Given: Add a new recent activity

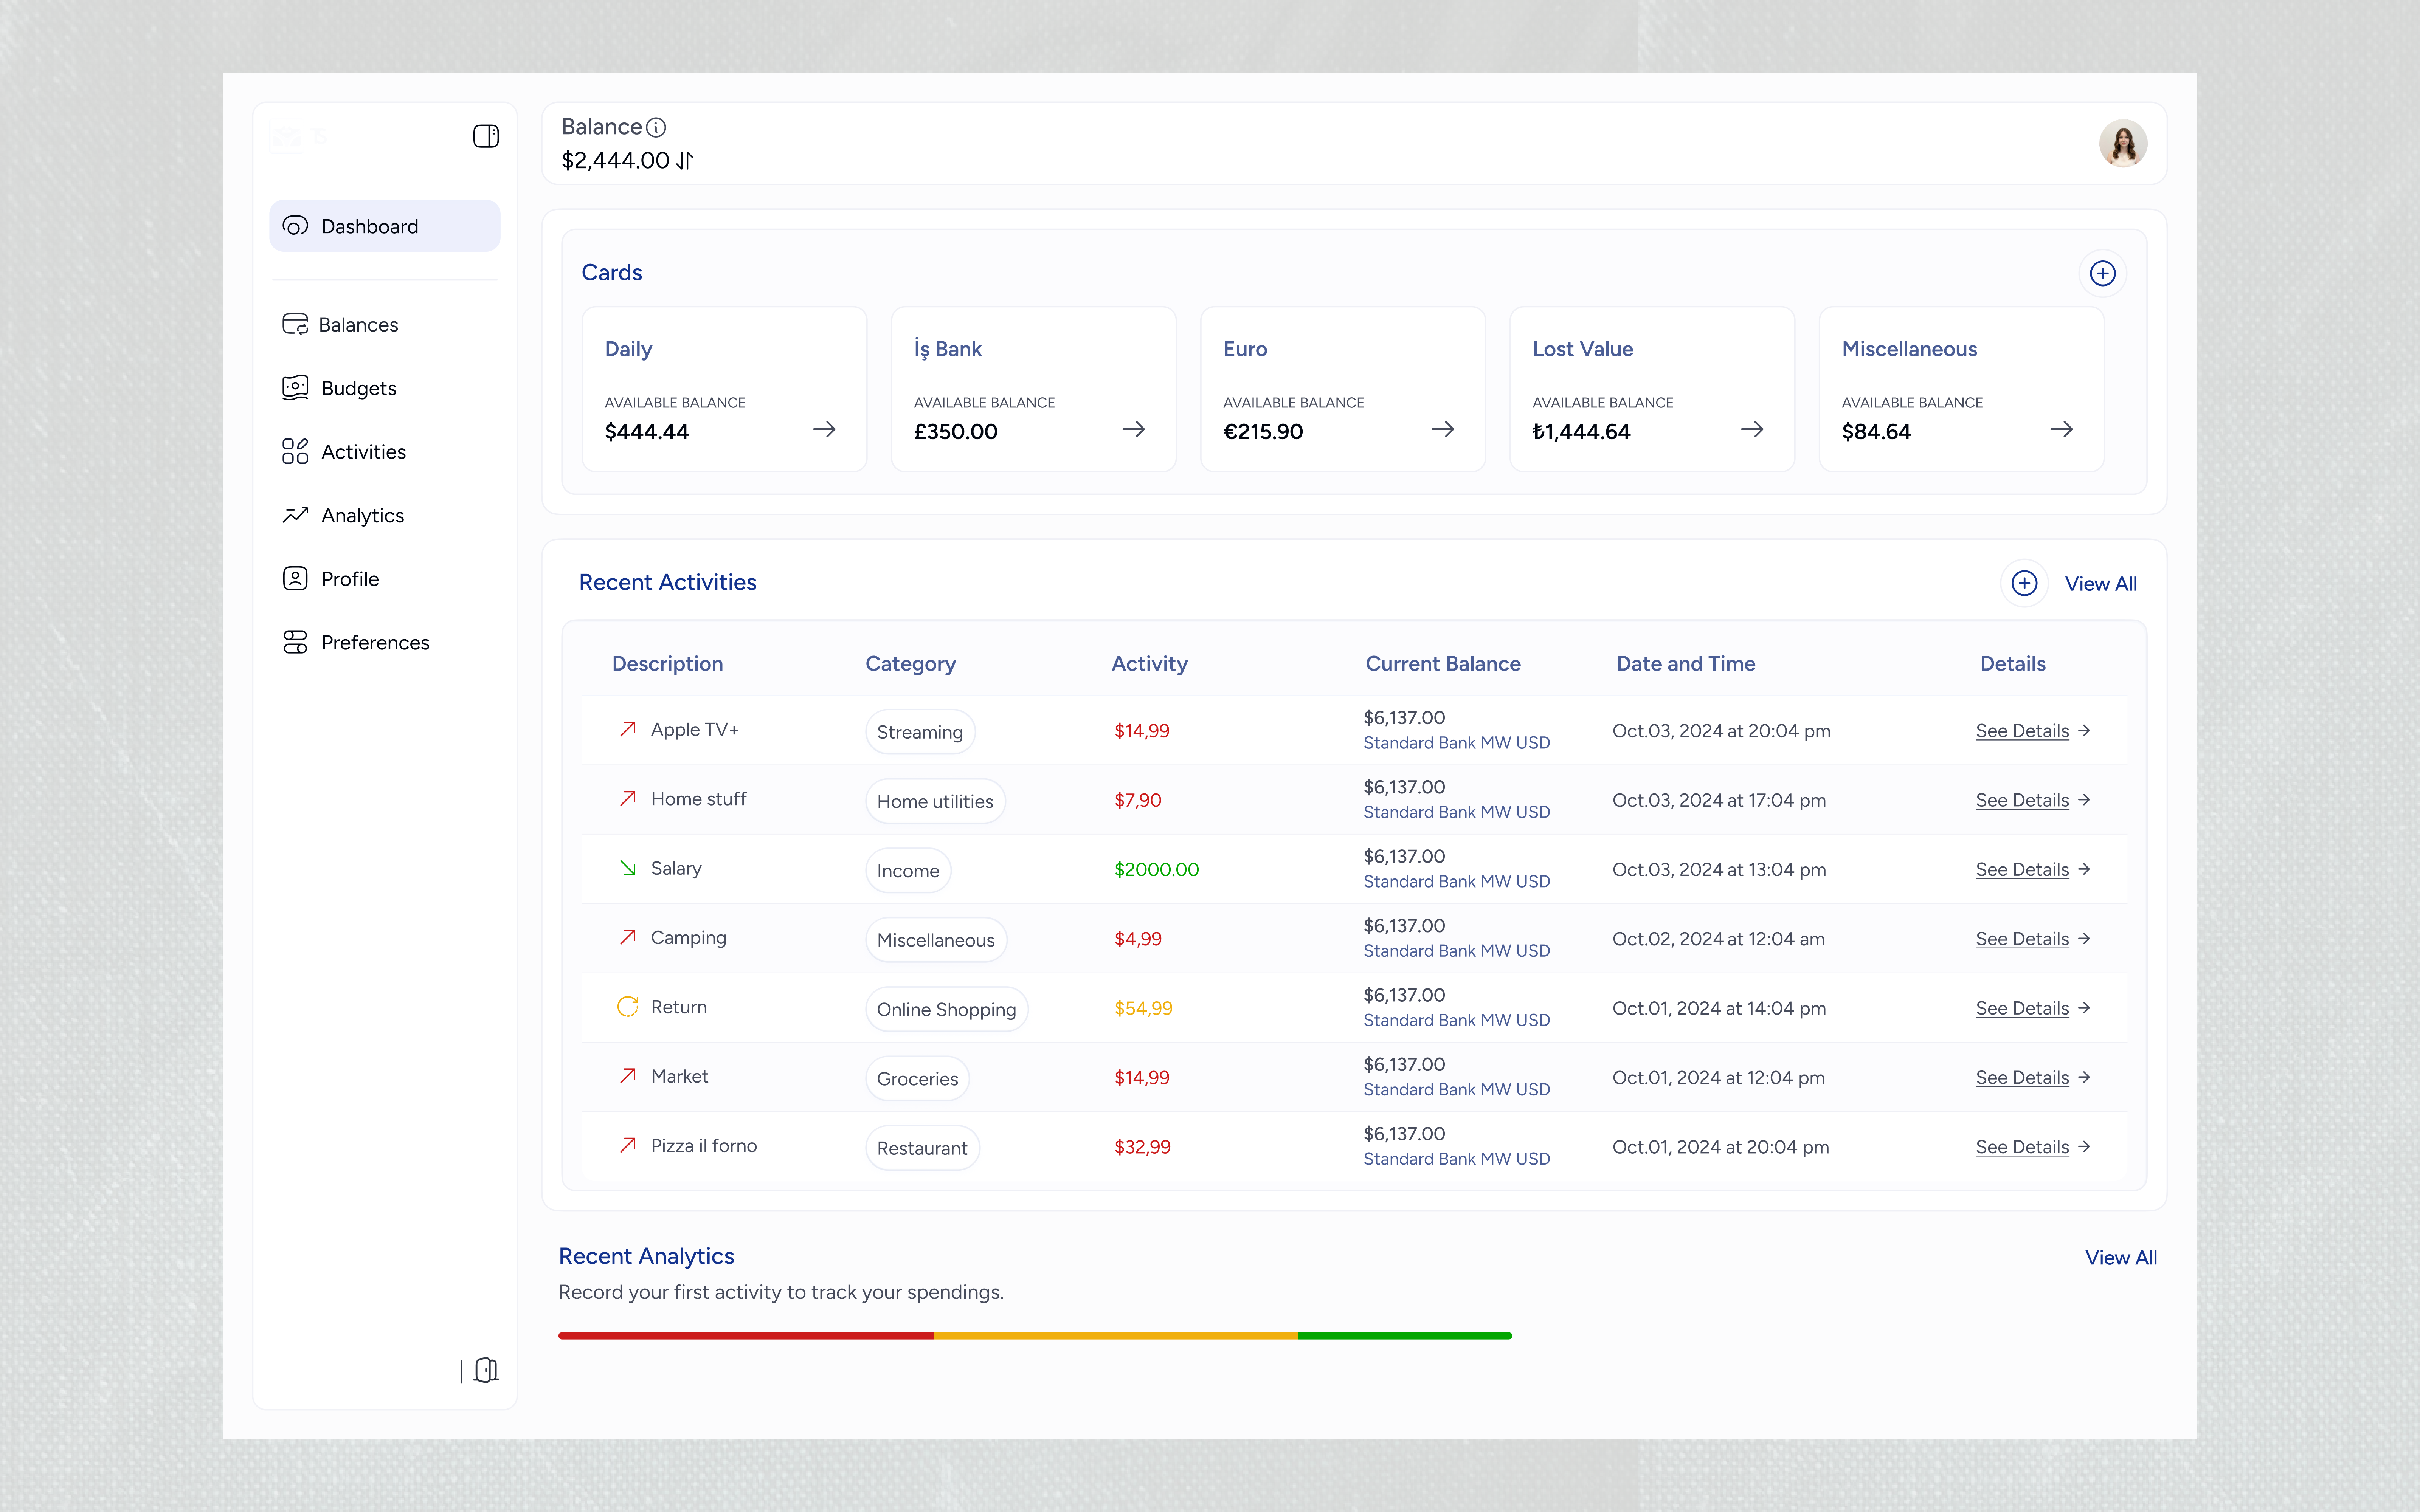Looking at the screenshot, I should pyautogui.click(x=2024, y=583).
